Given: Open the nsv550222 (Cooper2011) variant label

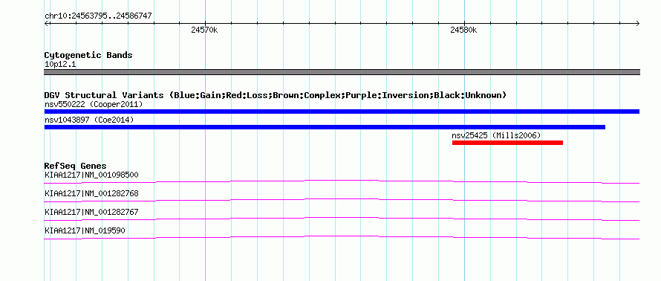Looking at the screenshot, I should [x=94, y=104].
